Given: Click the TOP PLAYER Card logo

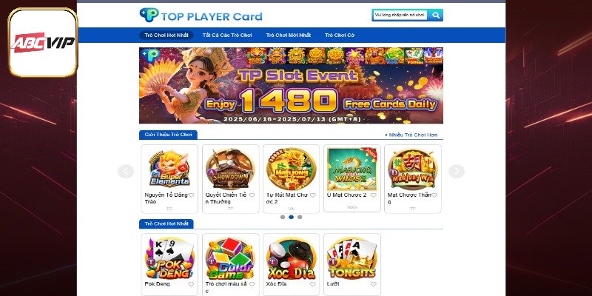Looking at the screenshot, I should pos(201,16).
